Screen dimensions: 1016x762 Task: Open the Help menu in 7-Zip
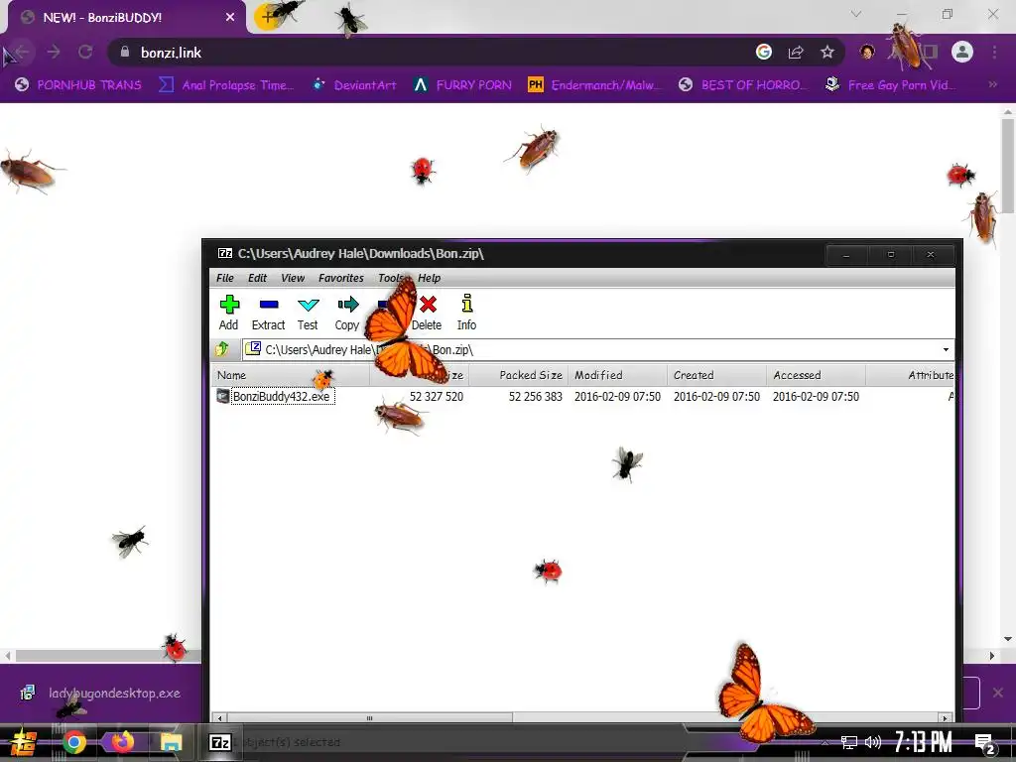click(429, 278)
